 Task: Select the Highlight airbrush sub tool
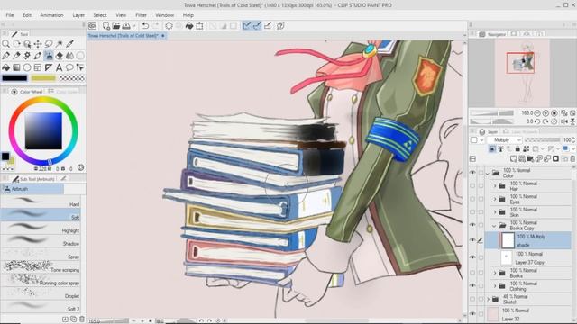point(41,228)
